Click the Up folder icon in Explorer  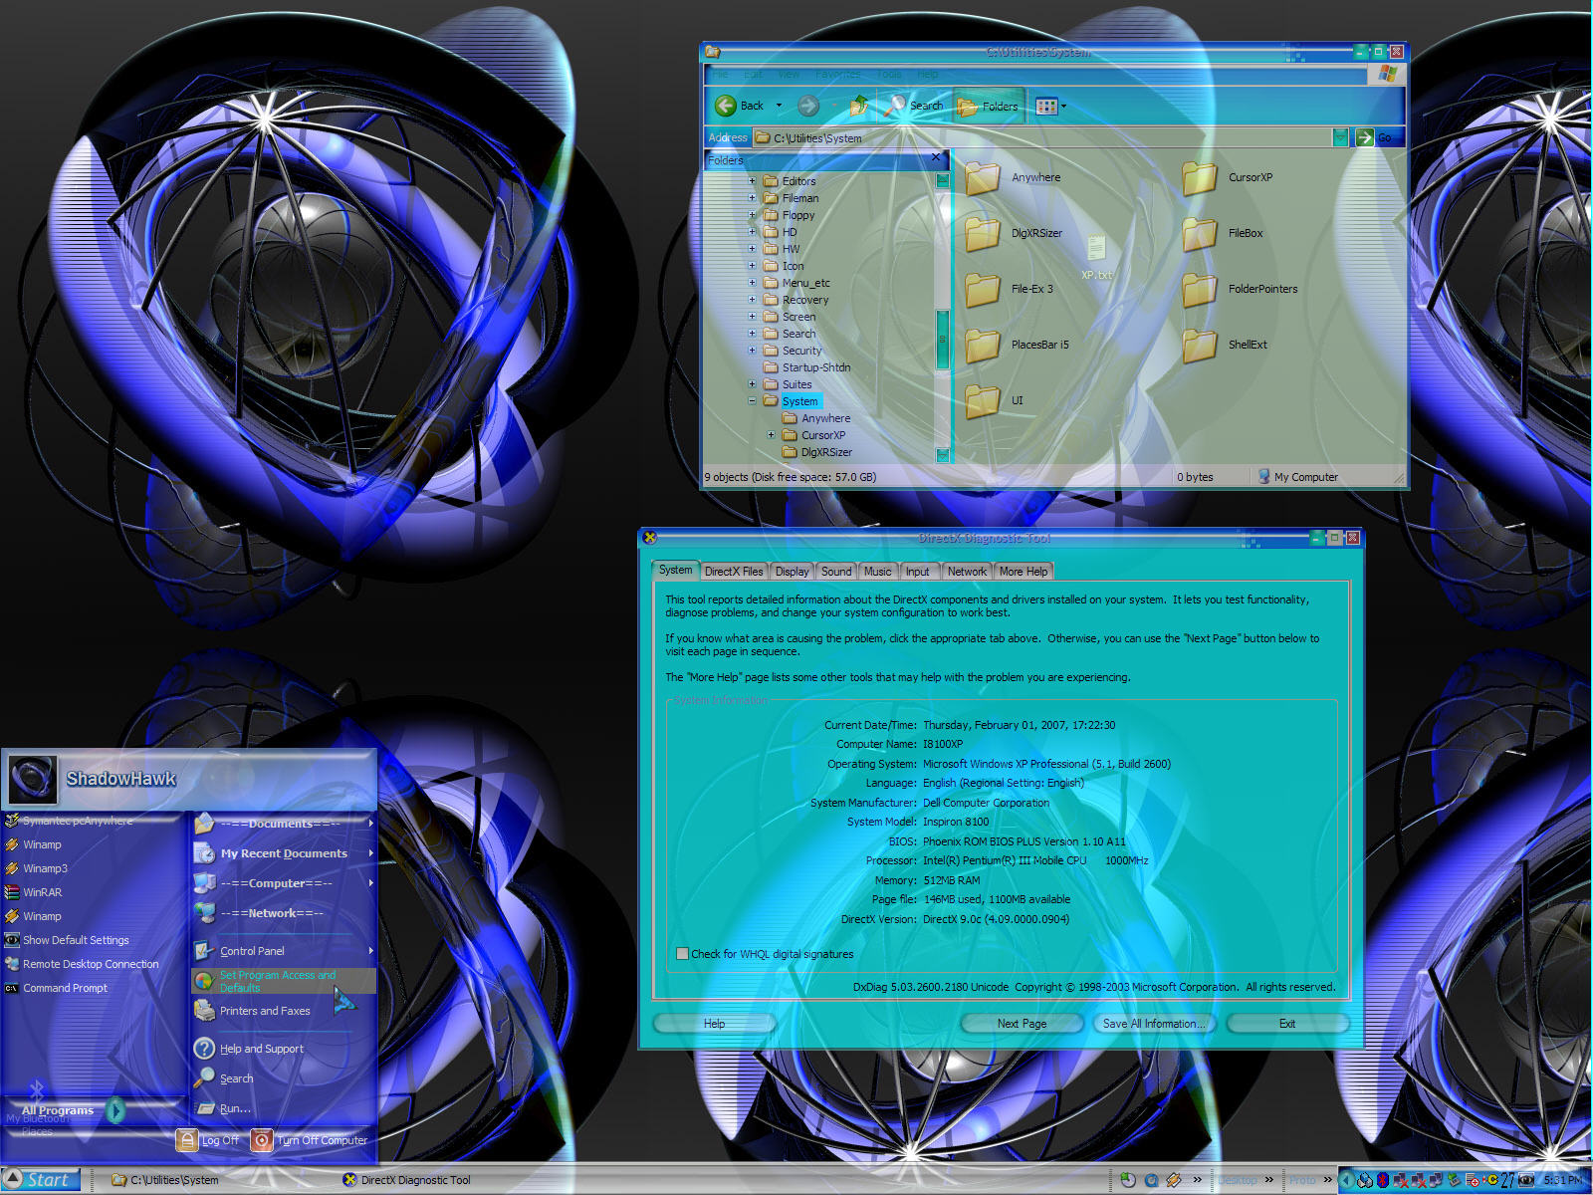[858, 106]
